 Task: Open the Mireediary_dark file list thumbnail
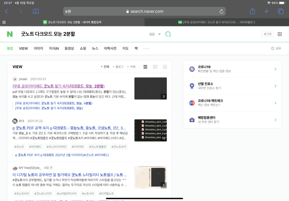point(151,131)
